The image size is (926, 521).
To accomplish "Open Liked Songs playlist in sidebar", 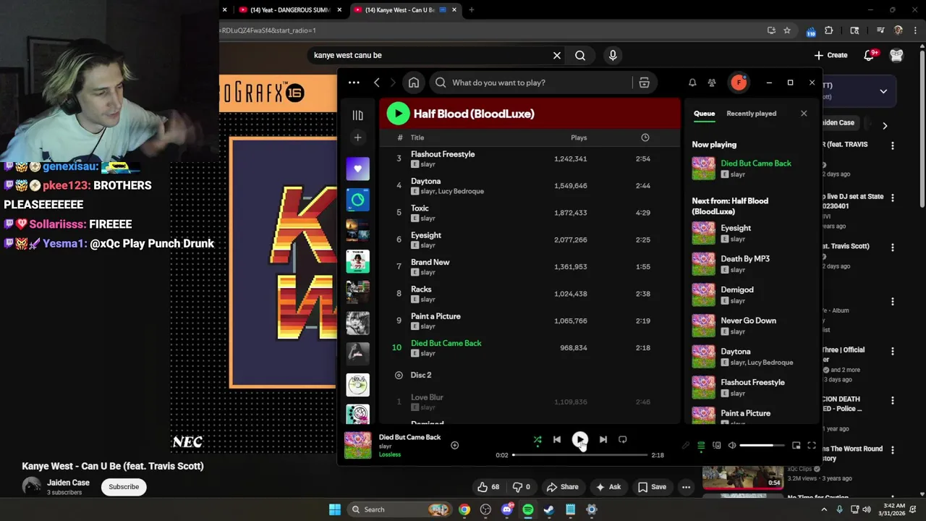I will tap(357, 169).
